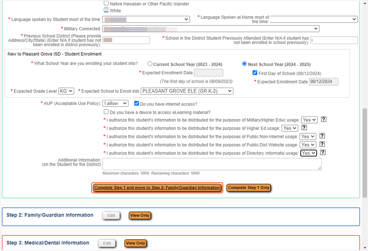
Task: Open Public:Dist Website usage Yes dropdown
Action: tap(308, 145)
